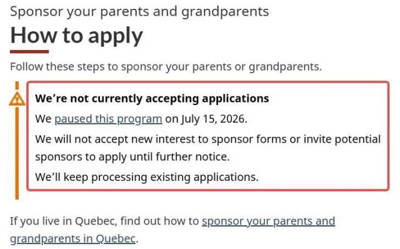Click the 'find out how to' text

(x=159, y=221)
